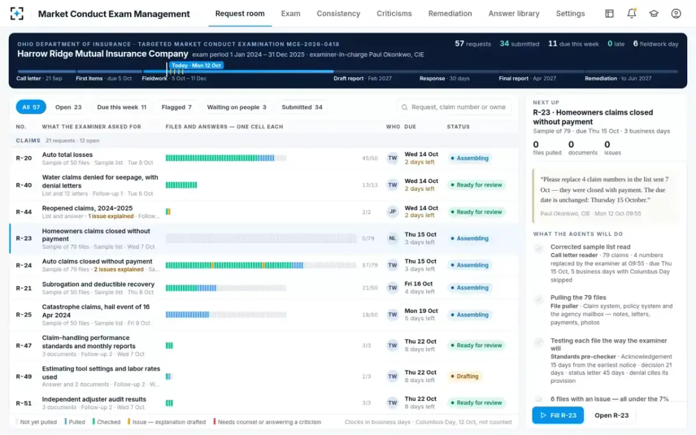Open the Auto total losses request
The image size is (696, 435).
click(67, 155)
